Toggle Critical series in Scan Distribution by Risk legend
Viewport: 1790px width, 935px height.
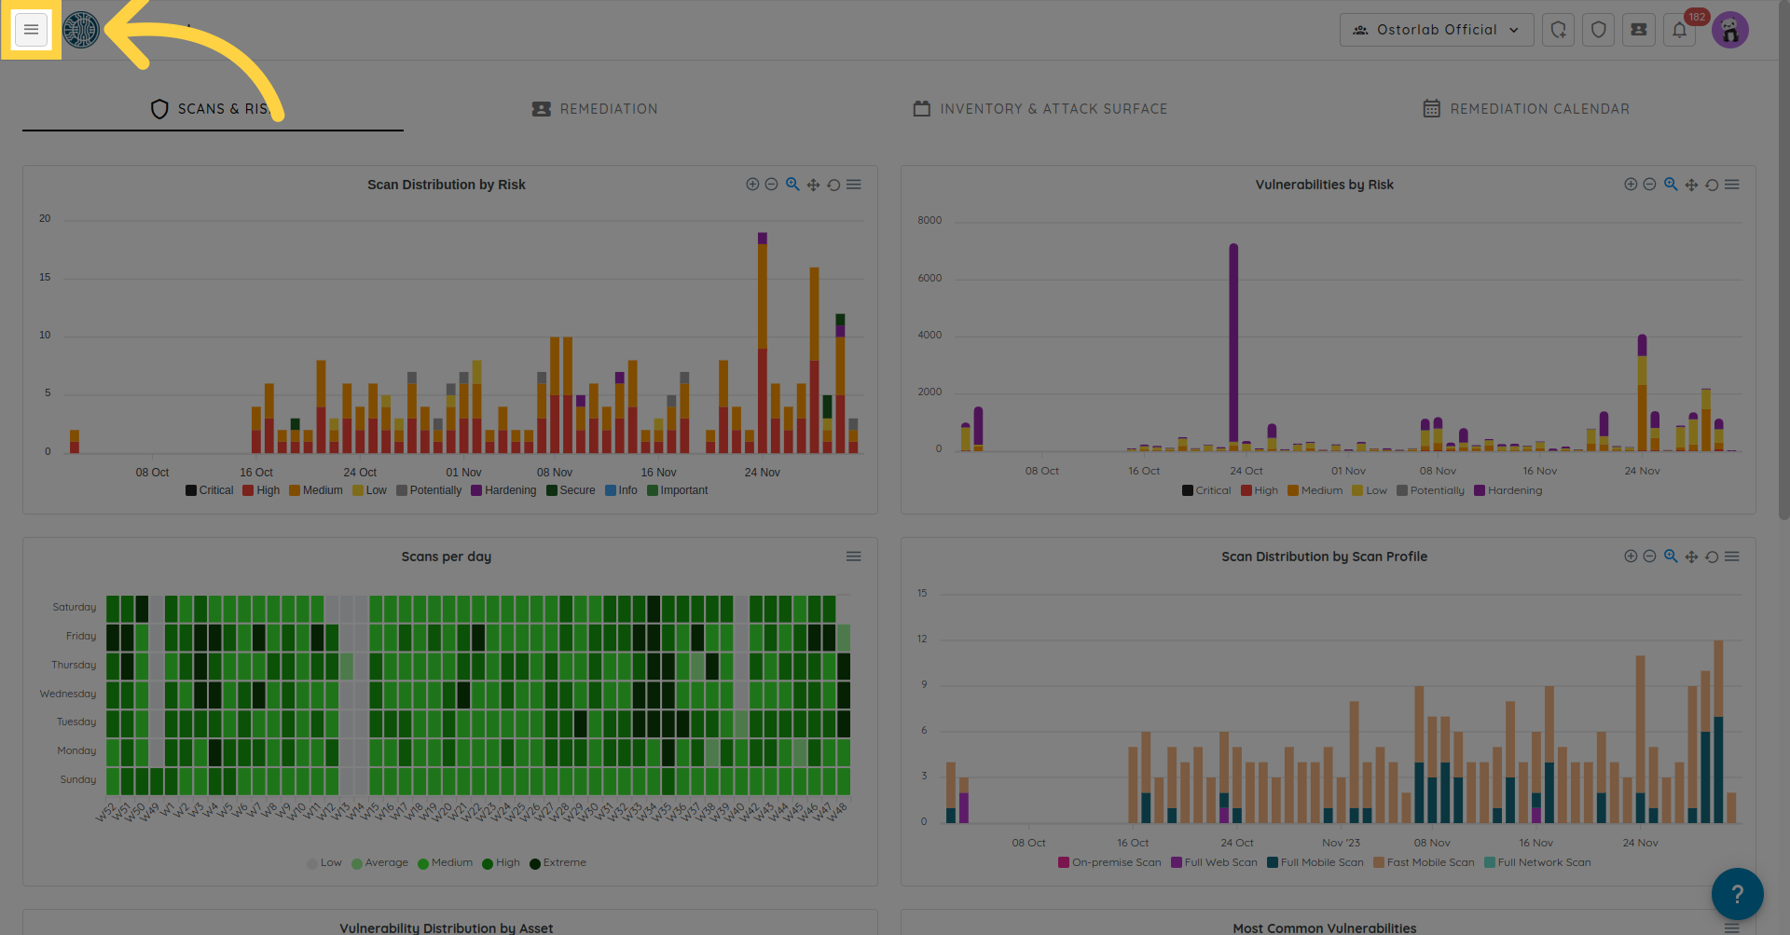(x=209, y=490)
